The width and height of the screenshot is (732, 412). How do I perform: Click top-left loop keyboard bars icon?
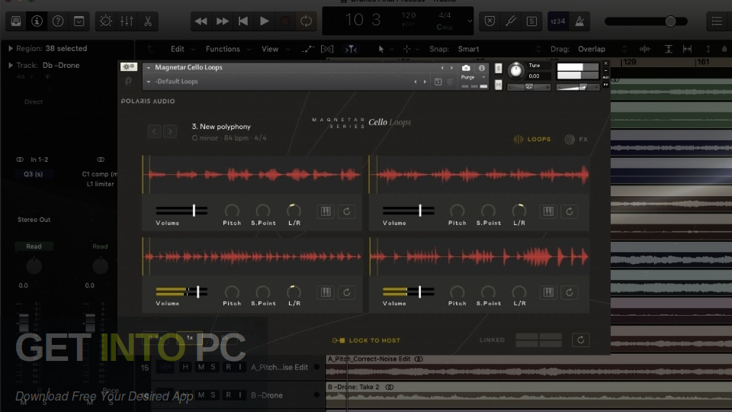[x=326, y=211]
